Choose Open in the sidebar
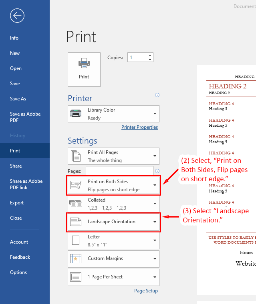This screenshot has width=256, height=304. coord(25,68)
